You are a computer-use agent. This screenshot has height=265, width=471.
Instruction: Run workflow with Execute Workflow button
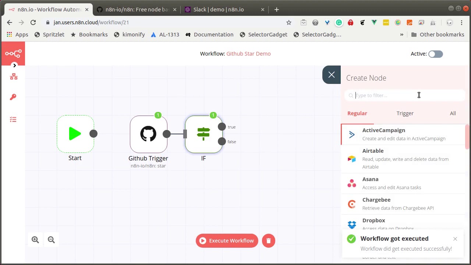click(227, 241)
